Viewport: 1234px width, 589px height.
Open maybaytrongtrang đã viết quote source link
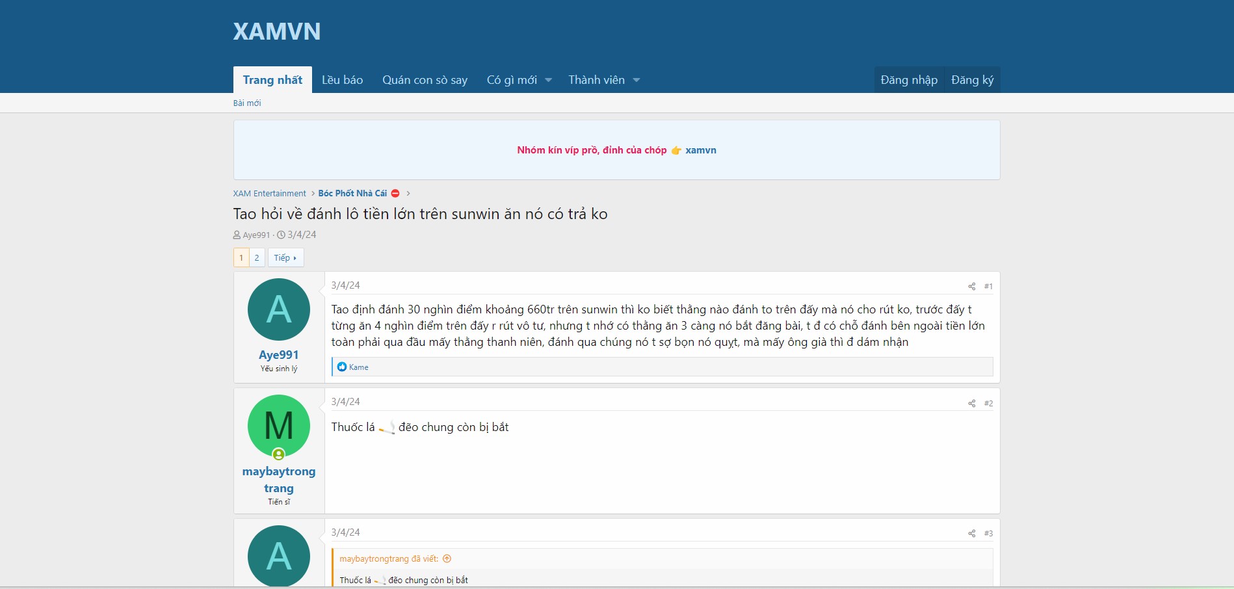389,559
